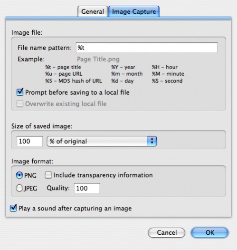Select the Image Capture tab
This screenshot has height=250, width=237.
[x=134, y=11]
